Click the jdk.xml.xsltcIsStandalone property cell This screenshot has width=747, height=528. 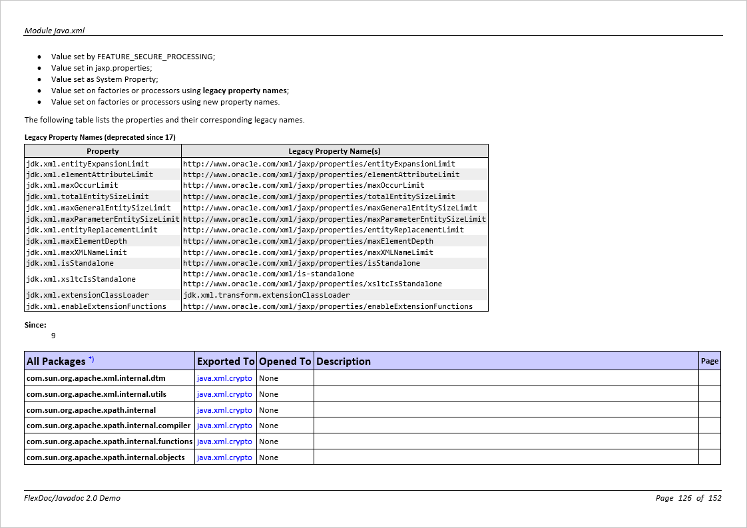coord(81,279)
